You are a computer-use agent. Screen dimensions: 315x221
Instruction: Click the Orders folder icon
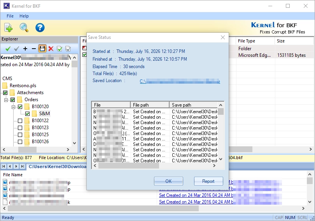point(20,100)
